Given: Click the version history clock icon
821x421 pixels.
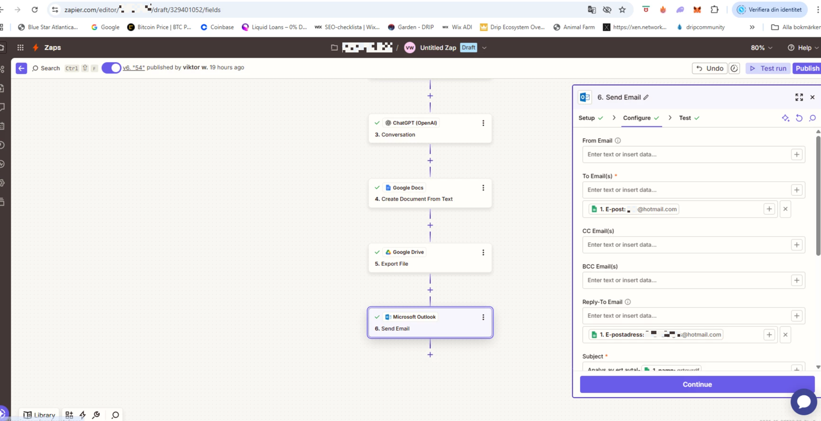Looking at the screenshot, I should pyautogui.click(x=734, y=68).
